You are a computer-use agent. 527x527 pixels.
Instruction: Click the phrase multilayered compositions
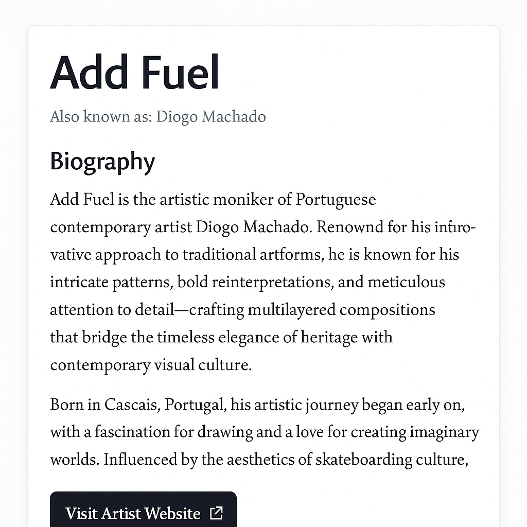point(342,310)
